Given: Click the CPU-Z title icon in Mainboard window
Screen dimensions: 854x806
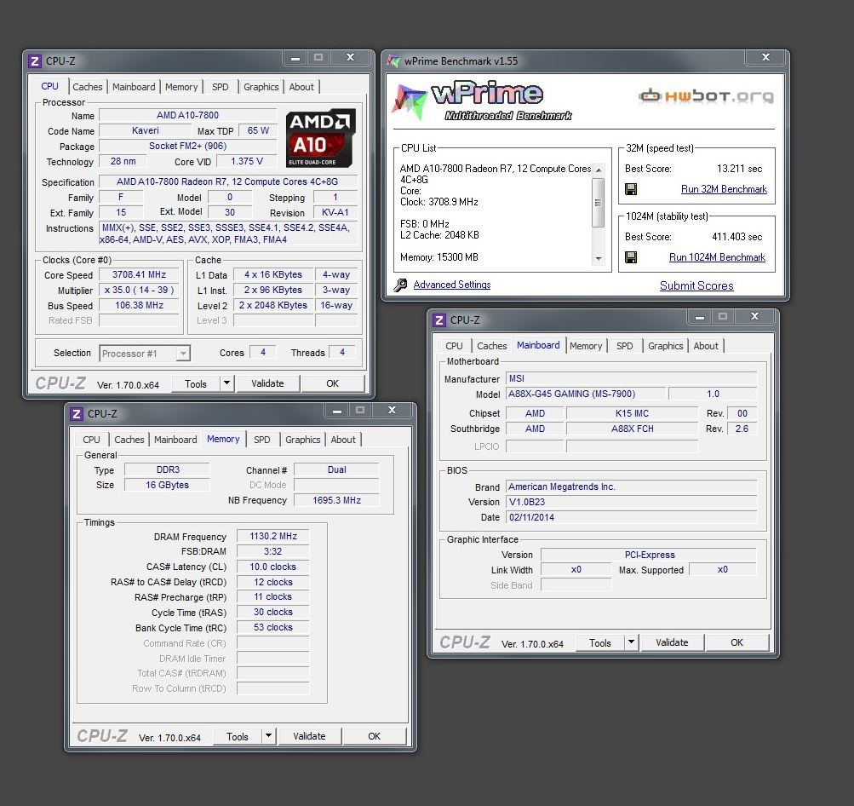Looking at the screenshot, I should [439, 320].
